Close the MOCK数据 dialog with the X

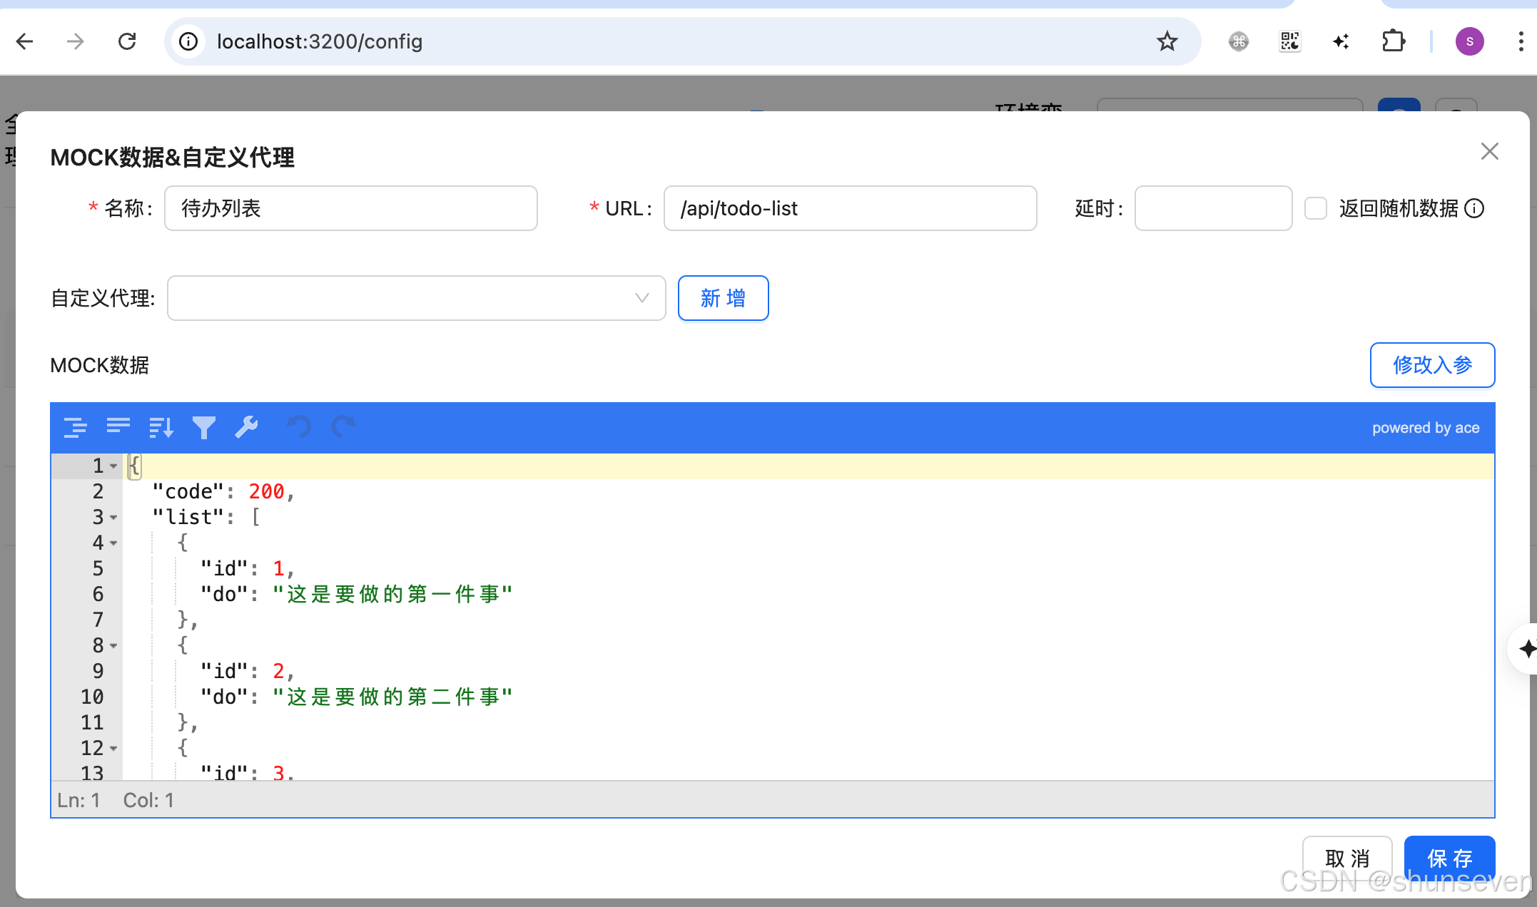click(1489, 151)
